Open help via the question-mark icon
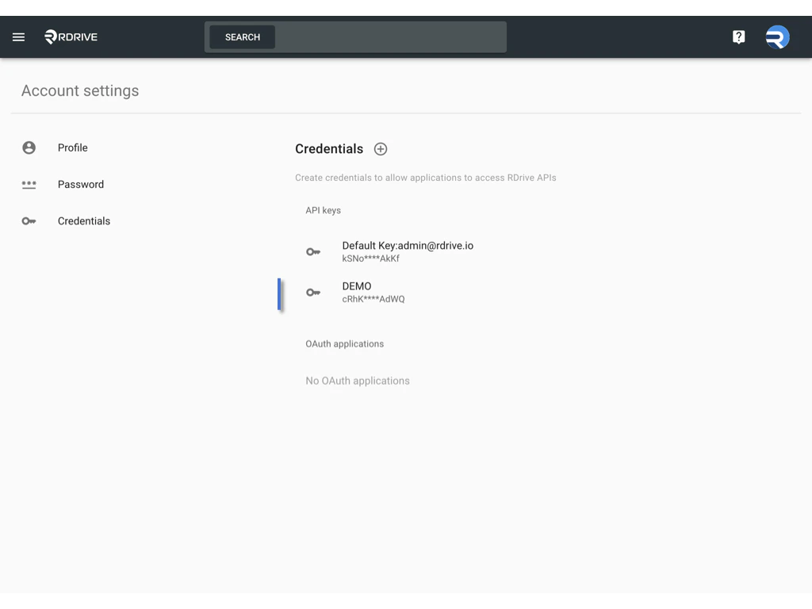812x609 pixels. pyautogui.click(x=738, y=37)
